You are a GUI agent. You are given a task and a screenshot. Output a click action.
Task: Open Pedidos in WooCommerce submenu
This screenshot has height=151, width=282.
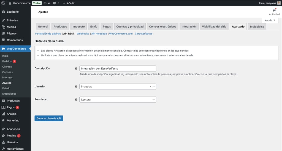pyautogui.click(x=7, y=61)
